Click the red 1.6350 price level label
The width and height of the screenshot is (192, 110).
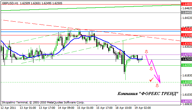pyautogui.click(x=187, y=35)
